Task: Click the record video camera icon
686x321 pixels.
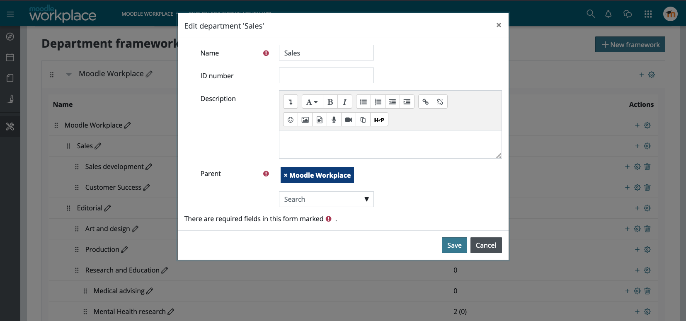Action: tap(349, 120)
